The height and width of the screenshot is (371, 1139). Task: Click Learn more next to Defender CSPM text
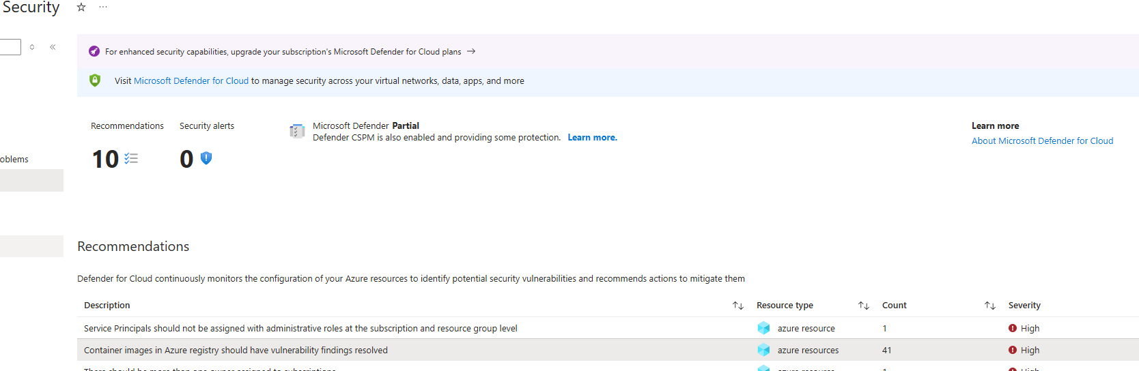(x=592, y=138)
